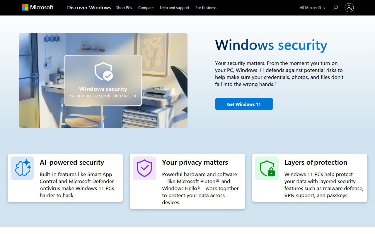Screen dimensions: 375x234
Task: Click the purple privacy shield icon
Action: pos(144,168)
